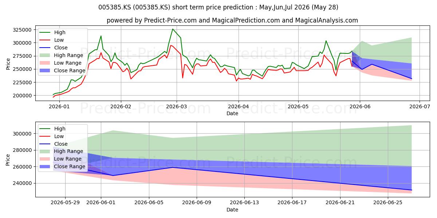The image size is (437, 218).
Task: Click the 'powered by Predict-Price.com' subtitle line
Action: pos(232,20)
